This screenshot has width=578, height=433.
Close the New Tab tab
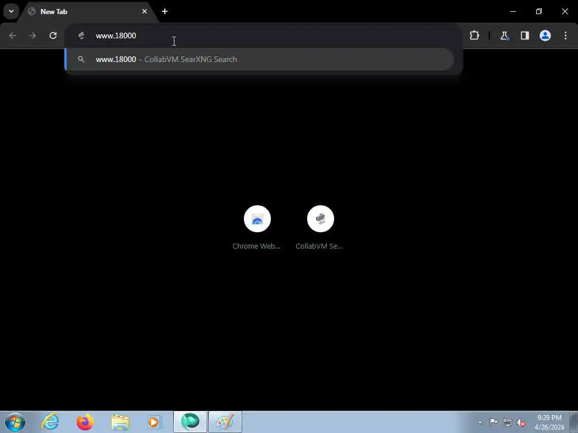click(144, 11)
